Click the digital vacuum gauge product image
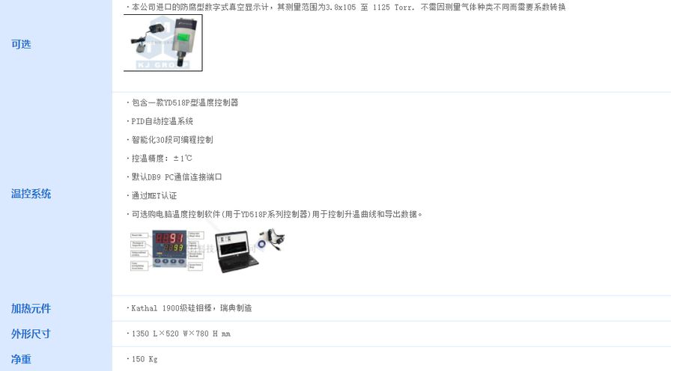The height and width of the screenshot is (371, 674). point(163,43)
